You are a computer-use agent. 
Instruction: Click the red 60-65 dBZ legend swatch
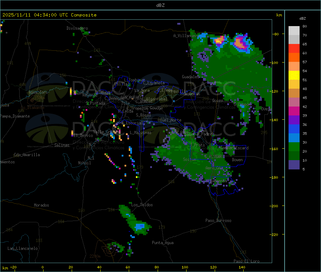294,48
